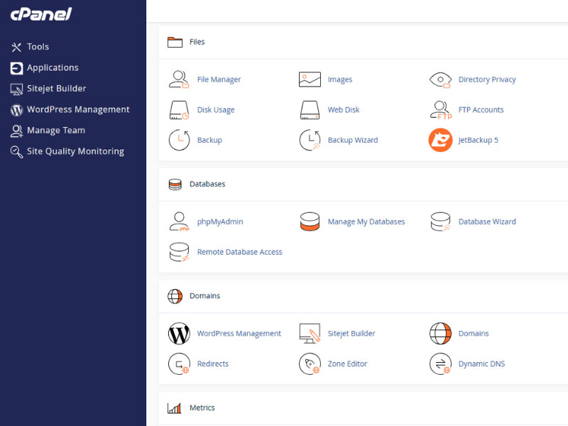Screen dimensions: 568x426
Task: Click the Files folder icon in header
Action: (175, 42)
